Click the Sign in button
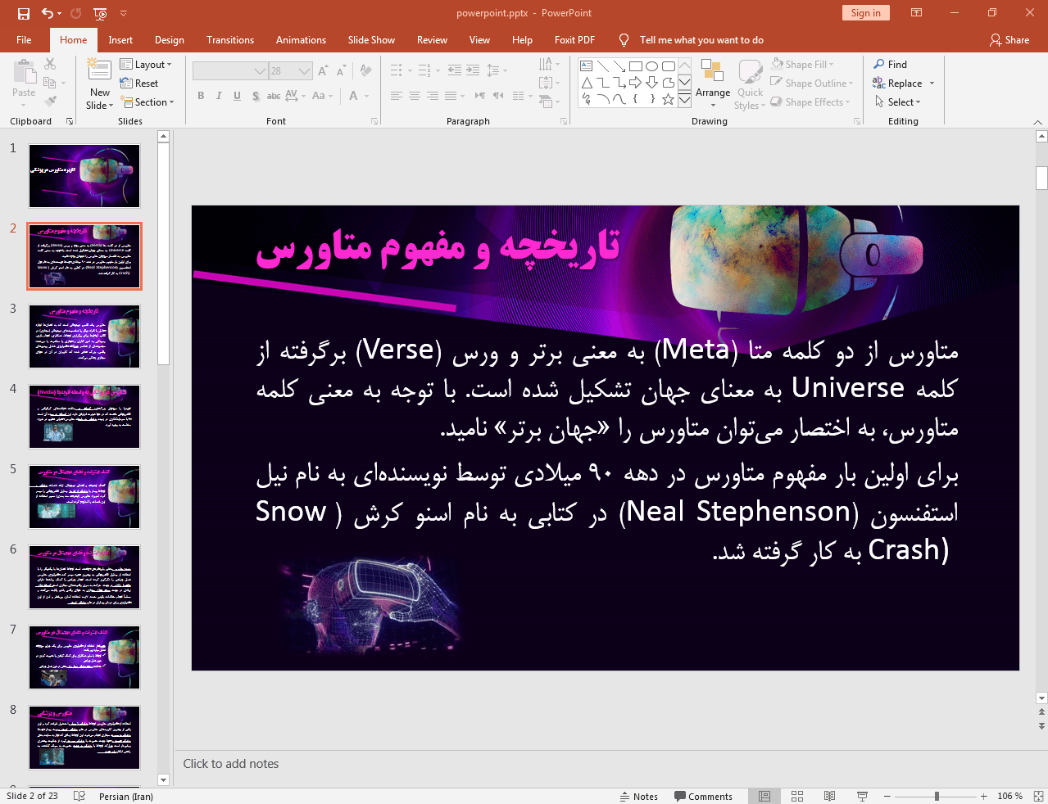Viewport: 1048px width, 804px height. (865, 13)
